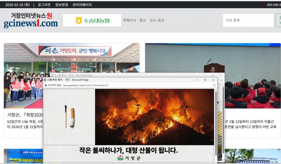Click the search button beside 기사 검색

[278, 20]
